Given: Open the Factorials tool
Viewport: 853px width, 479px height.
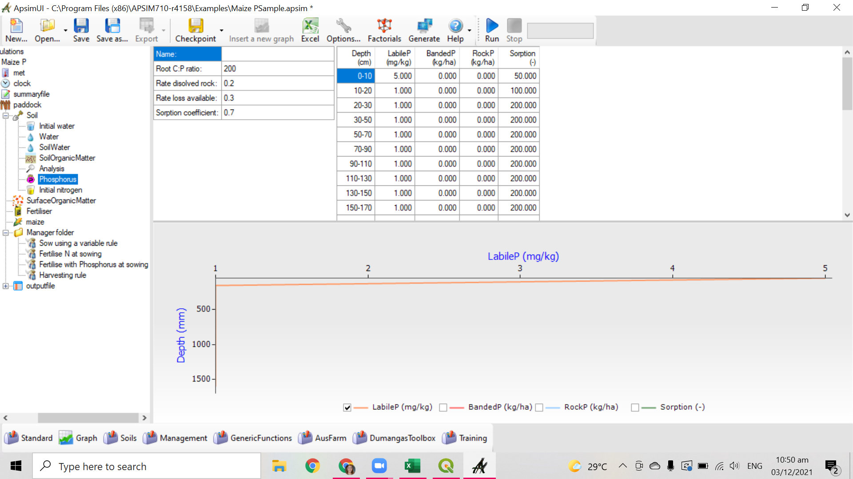Looking at the screenshot, I should click(384, 30).
